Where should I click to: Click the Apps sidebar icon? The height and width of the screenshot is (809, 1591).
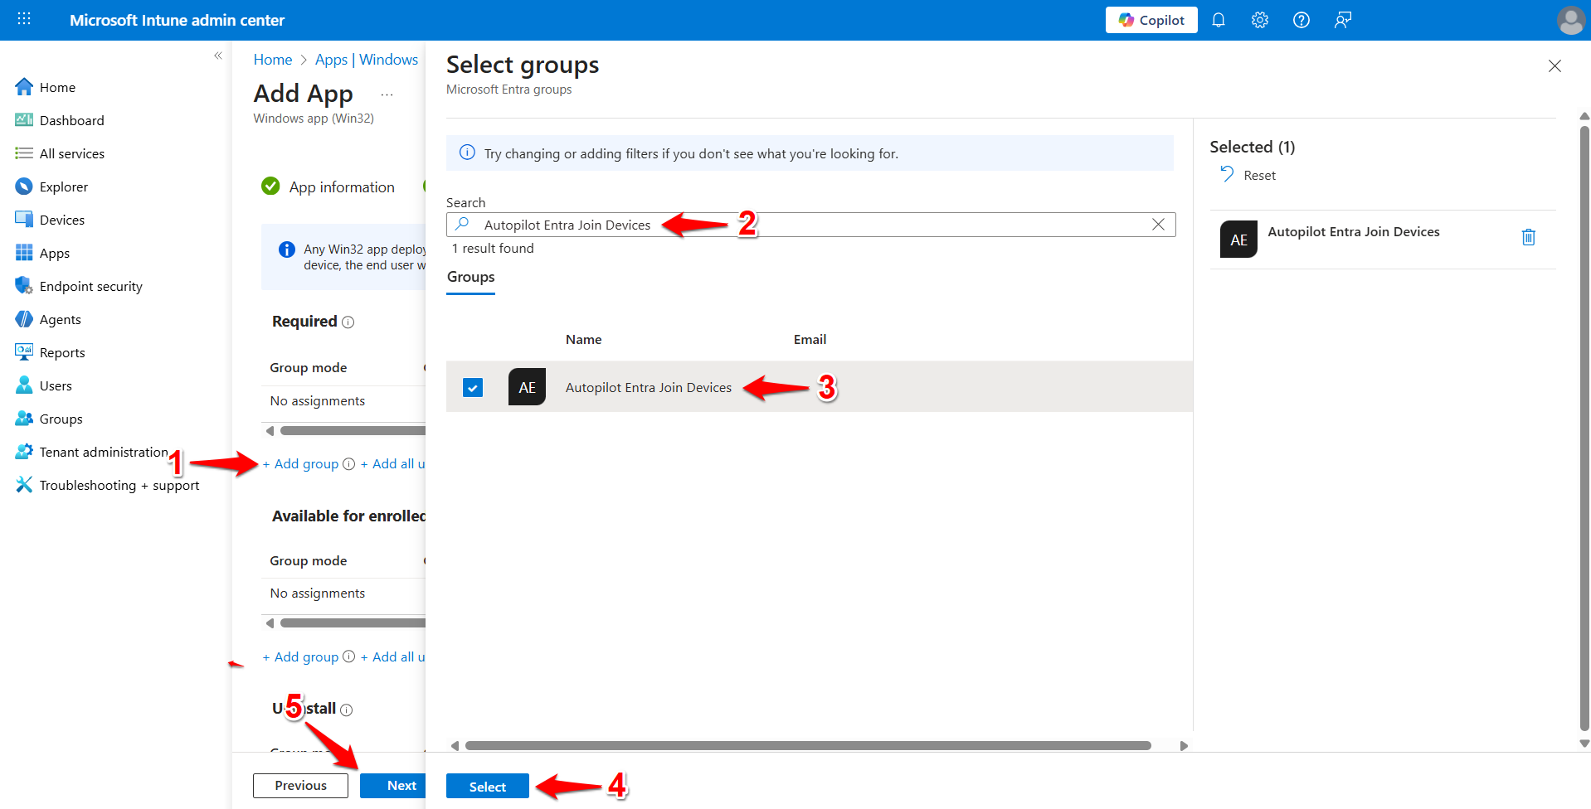[24, 253]
